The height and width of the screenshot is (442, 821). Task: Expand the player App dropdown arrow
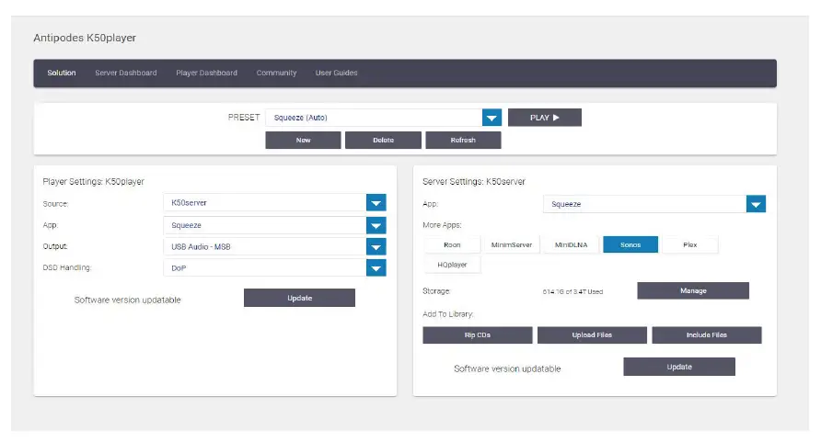pyautogui.click(x=376, y=226)
